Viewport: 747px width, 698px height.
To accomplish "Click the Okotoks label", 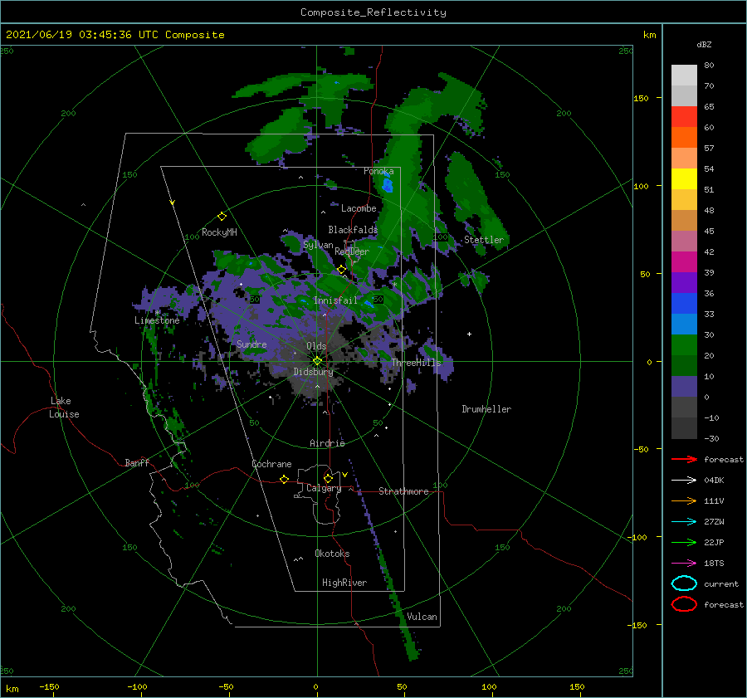I will 332,554.
